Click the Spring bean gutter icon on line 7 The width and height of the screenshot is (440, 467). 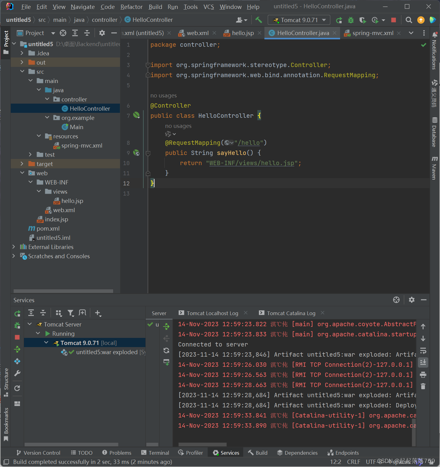pos(137,115)
